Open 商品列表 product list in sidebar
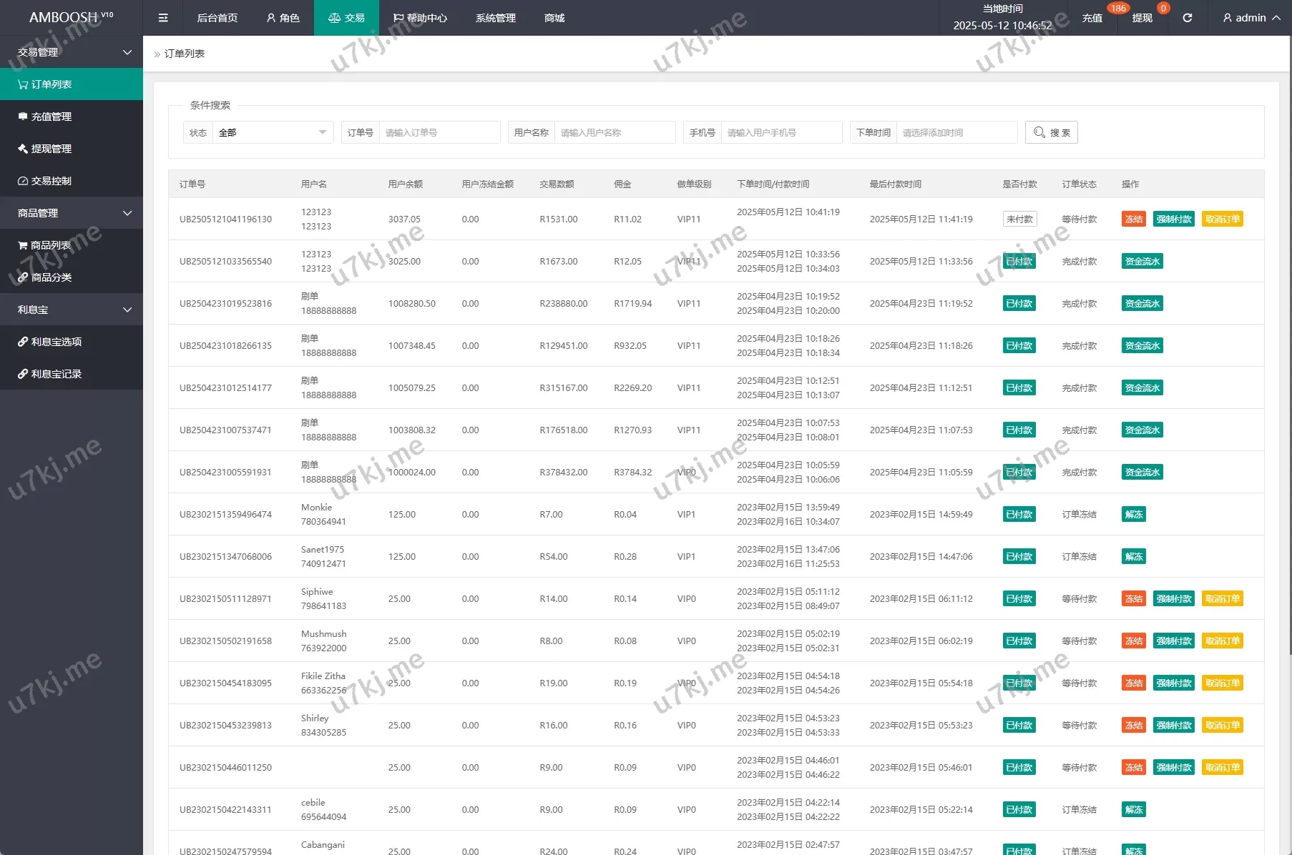 click(50, 245)
